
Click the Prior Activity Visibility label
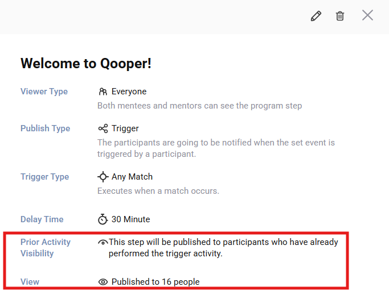46,248
